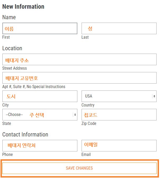The height and width of the screenshot is (178, 160).
Task: Click the "Zip Code" label text
Action: coord(89,124)
